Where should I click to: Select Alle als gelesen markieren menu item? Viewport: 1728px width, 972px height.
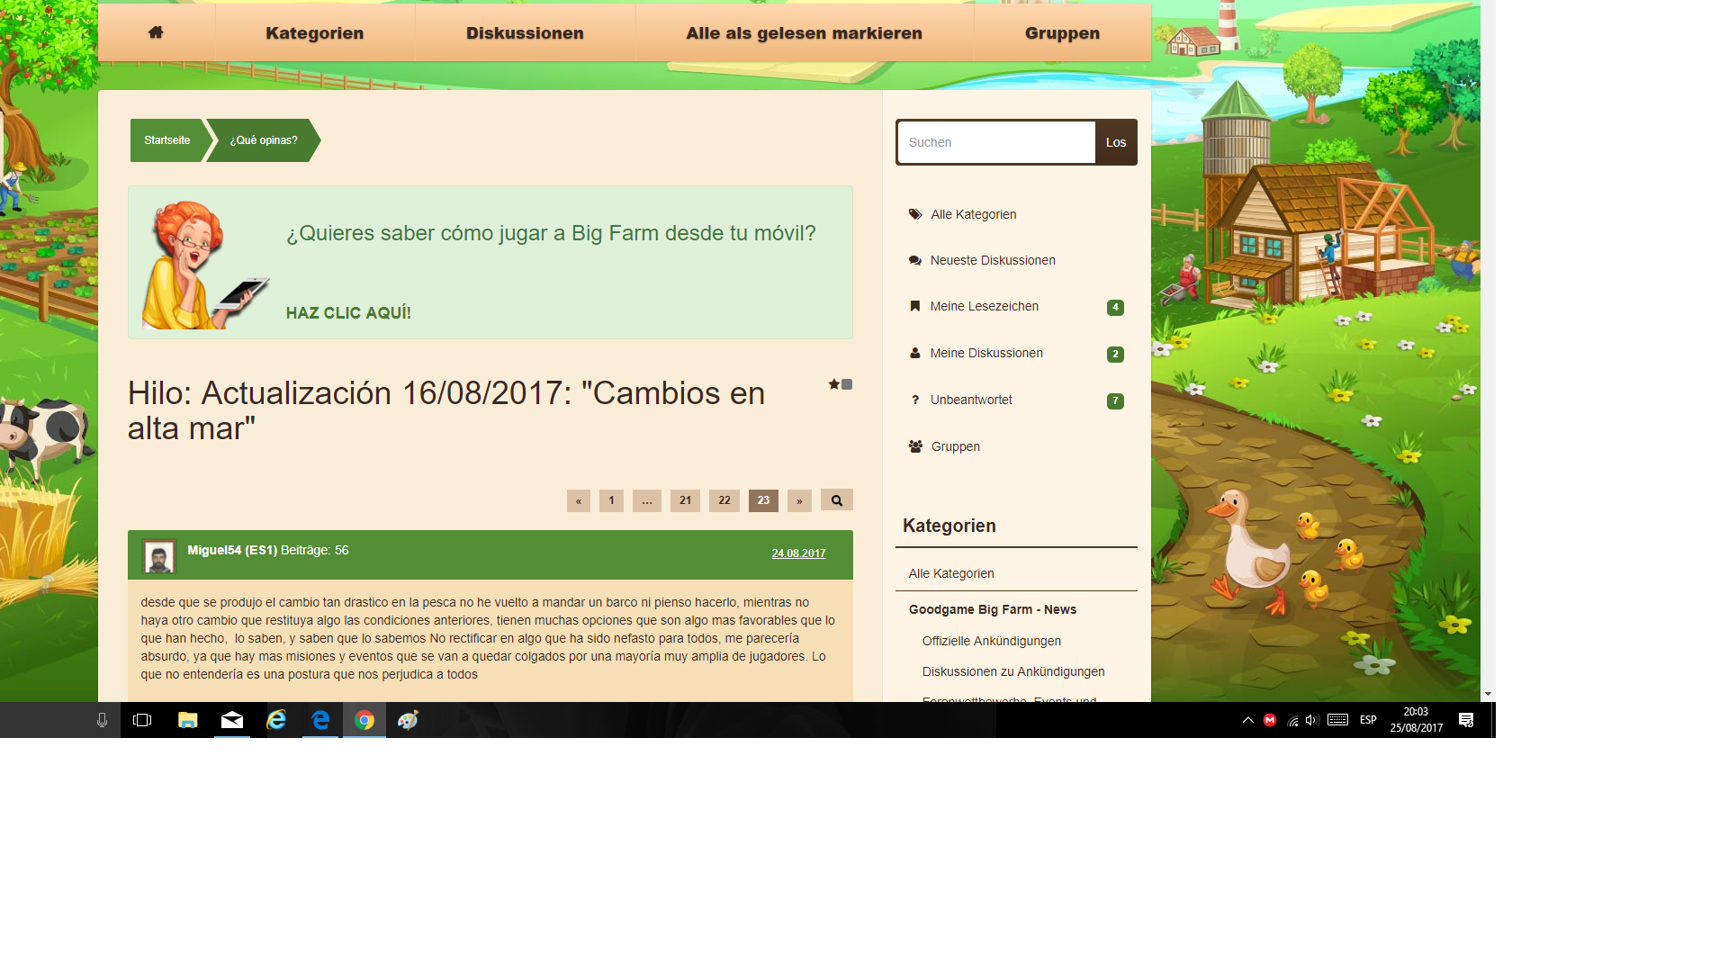tap(804, 33)
